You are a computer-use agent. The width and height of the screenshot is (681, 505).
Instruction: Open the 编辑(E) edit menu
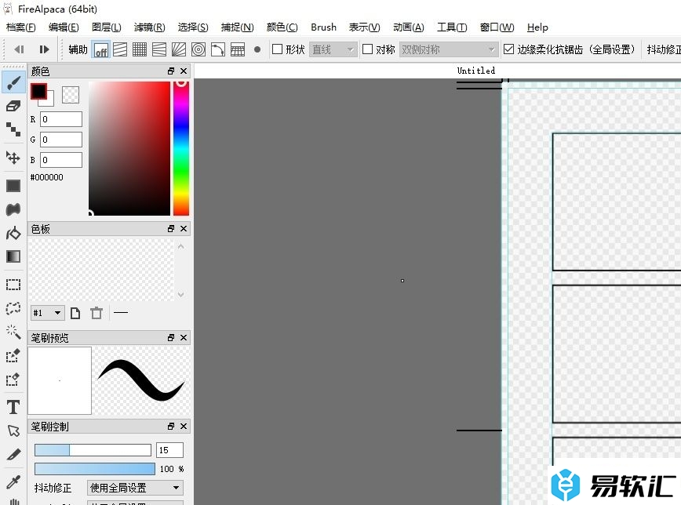click(64, 27)
